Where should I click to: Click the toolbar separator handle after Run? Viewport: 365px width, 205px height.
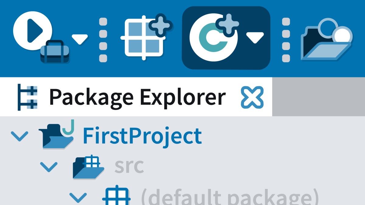(103, 40)
